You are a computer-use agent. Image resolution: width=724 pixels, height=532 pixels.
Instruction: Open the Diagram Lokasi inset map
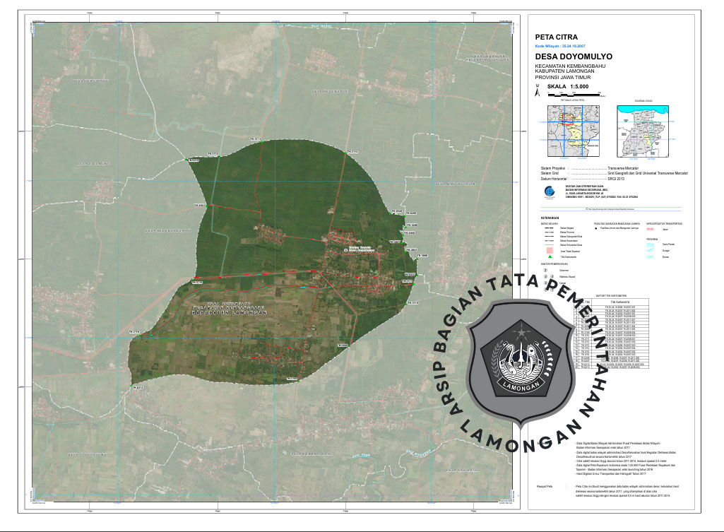pos(643,132)
